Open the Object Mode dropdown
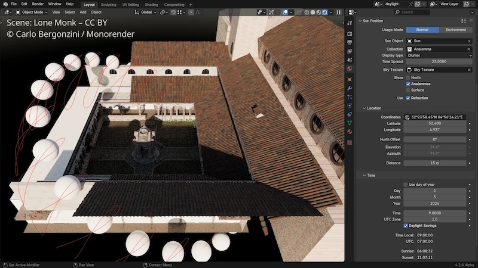This screenshot has height=268, width=478. point(31,12)
